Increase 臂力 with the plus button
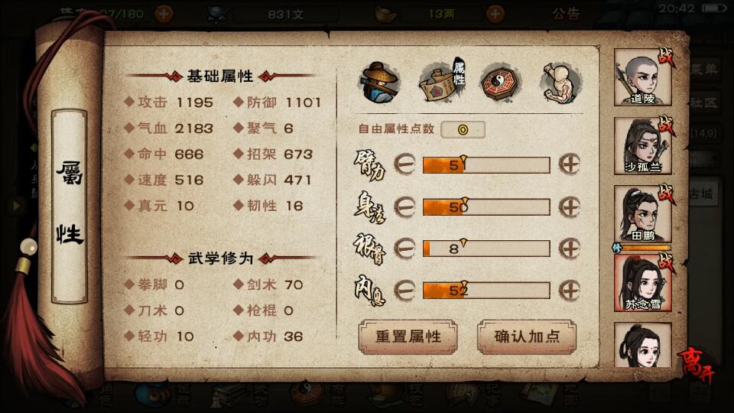The height and width of the screenshot is (413, 734). click(x=569, y=164)
